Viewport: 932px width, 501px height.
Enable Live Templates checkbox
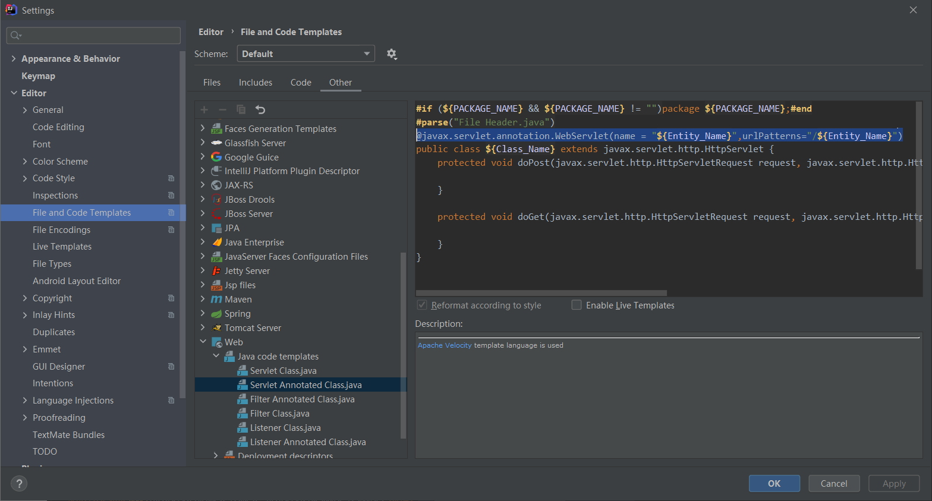tap(576, 305)
